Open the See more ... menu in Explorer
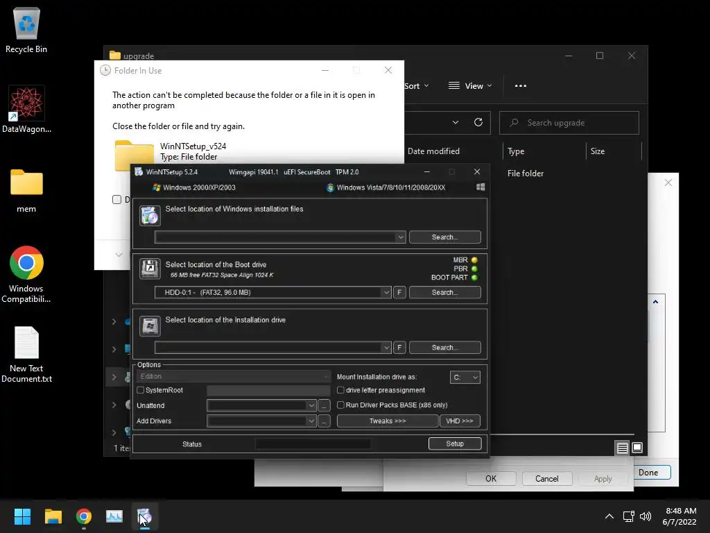 520,86
